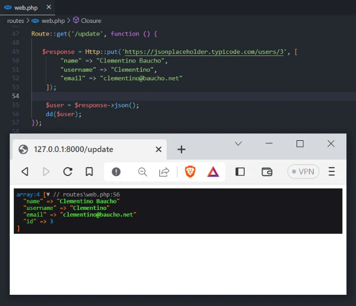This screenshot has height=306, width=356.
Task: Bookmark the current page
Action: pyautogui.click(x=89, y=172)
